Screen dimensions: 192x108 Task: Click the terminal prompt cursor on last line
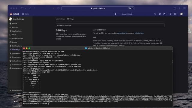49,103
